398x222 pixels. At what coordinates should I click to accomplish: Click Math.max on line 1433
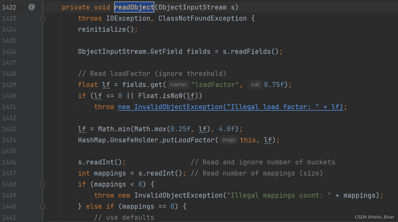point(150,129)
